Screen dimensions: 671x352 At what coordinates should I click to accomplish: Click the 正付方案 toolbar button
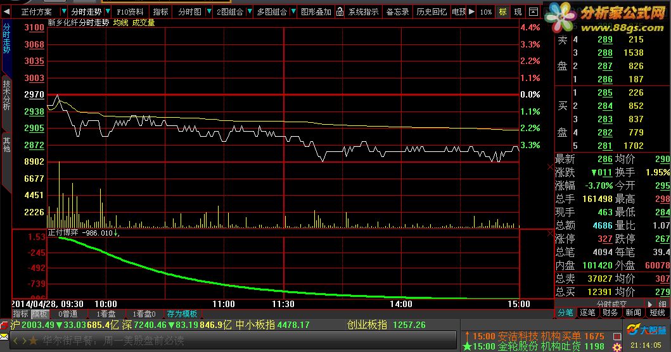pos(36,11)
